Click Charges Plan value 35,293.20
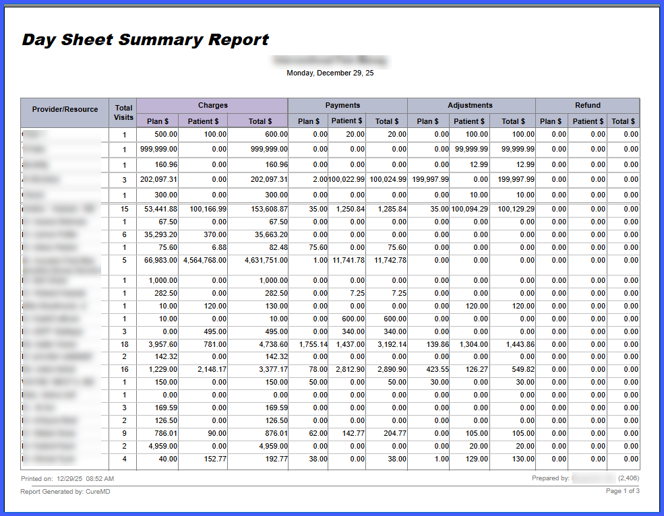The height and width of the screenshot is (516, 664). pyautogui.click(x=160, y=234)
